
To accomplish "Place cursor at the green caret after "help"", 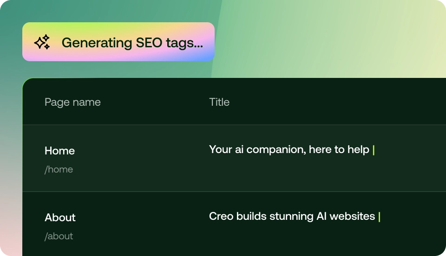I will coord(374,150).
